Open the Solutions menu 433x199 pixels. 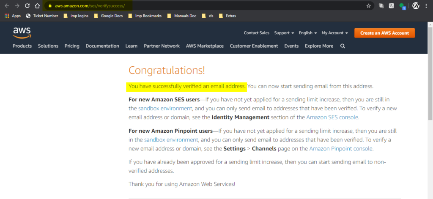point(48,46)
